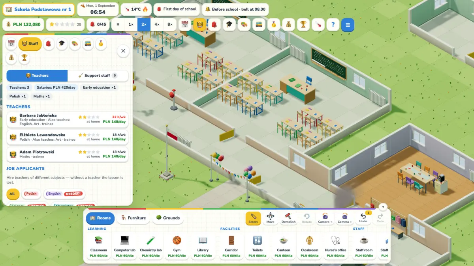The image size is (474, 266).
Task: Choose the Demolish tool
Action: pos(288,218)
